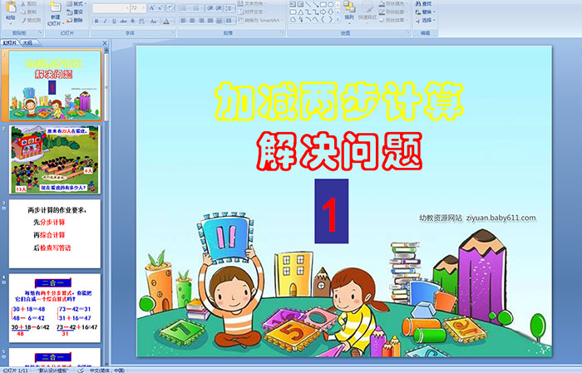Image resolution: width=582 pixels, height=373 pixels.
Task: Toggle Bold formatting
Action: pyautogui.click(x=96, y=21)
